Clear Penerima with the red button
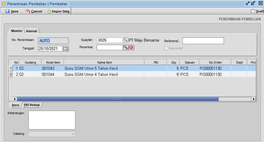264x142 pixels. (x=131, y=47)
